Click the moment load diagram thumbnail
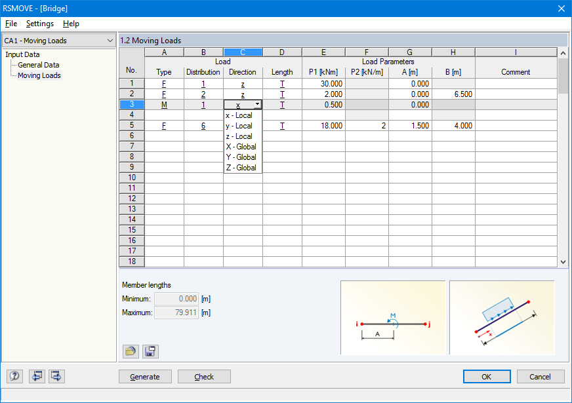572x403 pixels. pos(393,317)
